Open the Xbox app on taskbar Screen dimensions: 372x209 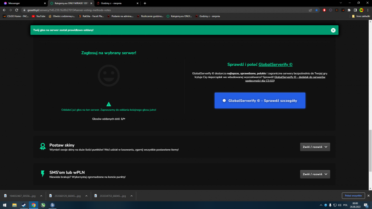click(43, 205)
